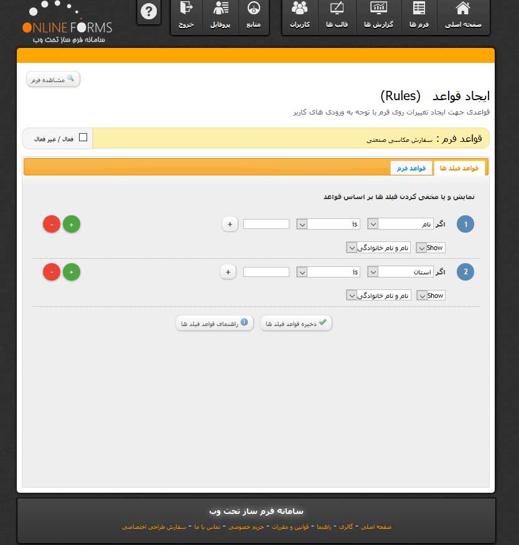
Task: Select the field rules (قواعد فیلد ها) tab
Action: (459, 168)
